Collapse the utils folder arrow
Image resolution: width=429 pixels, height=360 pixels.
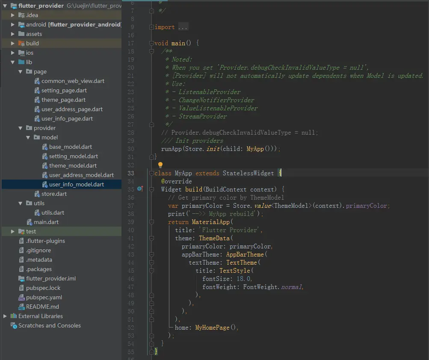point(20,203)
